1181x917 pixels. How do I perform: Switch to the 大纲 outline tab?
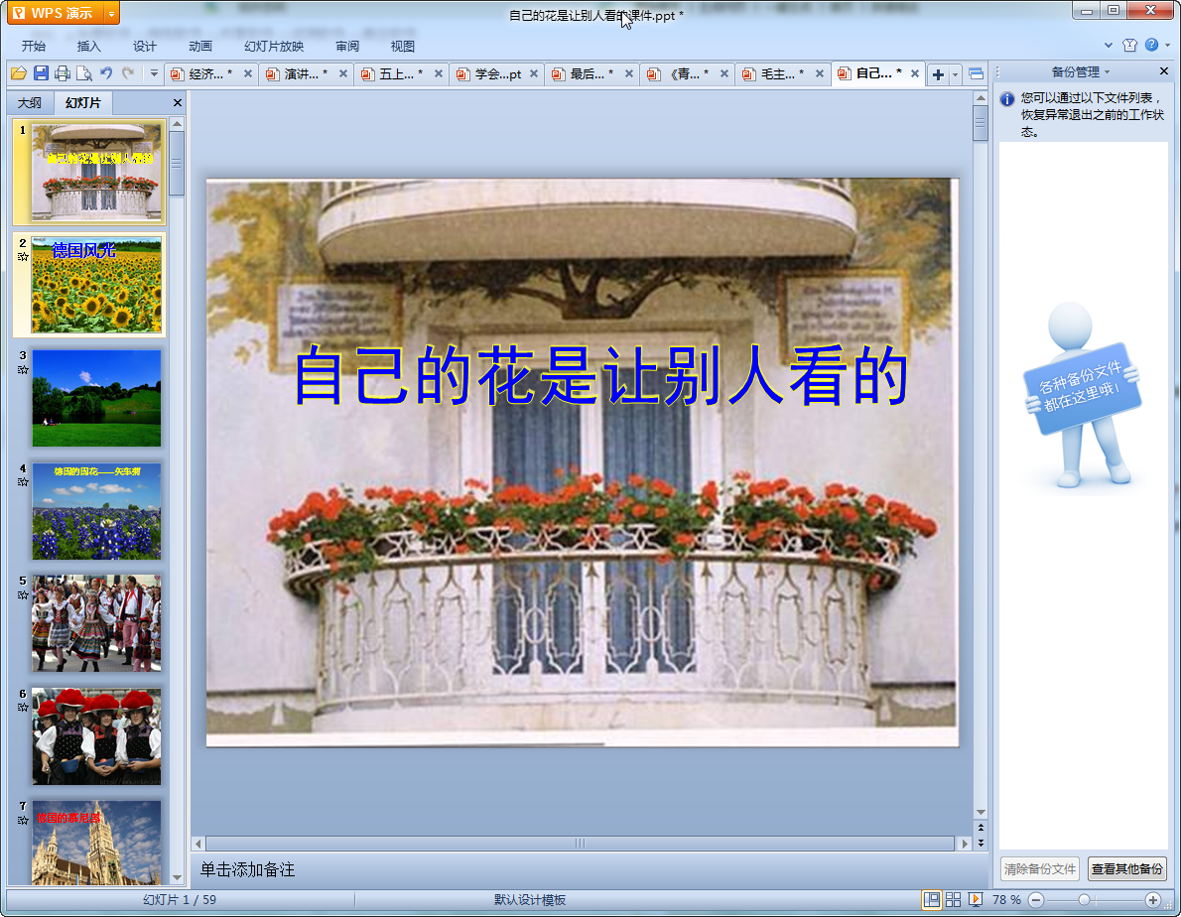30,102
